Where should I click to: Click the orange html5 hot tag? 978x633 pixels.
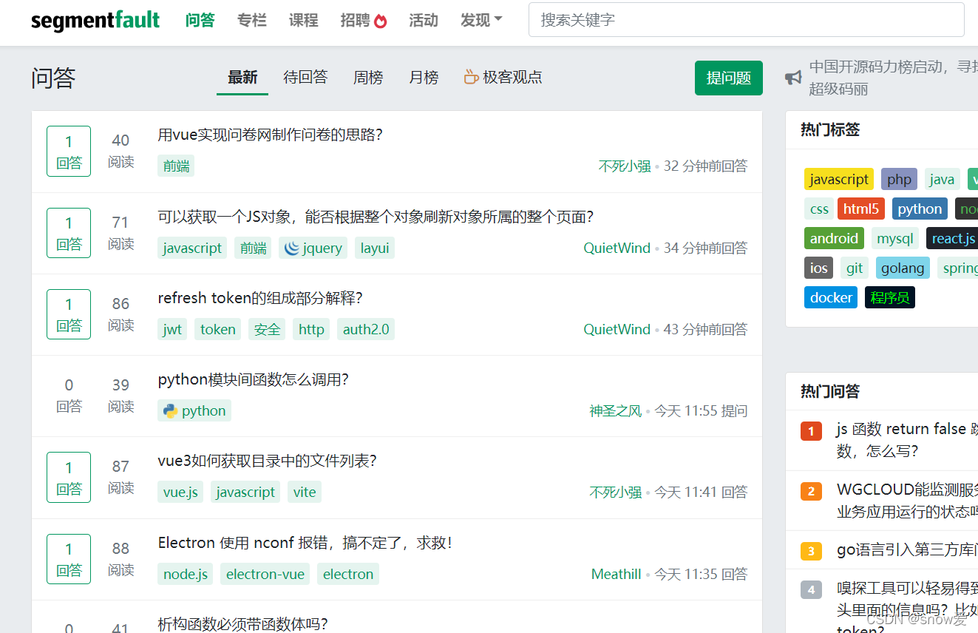pos(861,209)
